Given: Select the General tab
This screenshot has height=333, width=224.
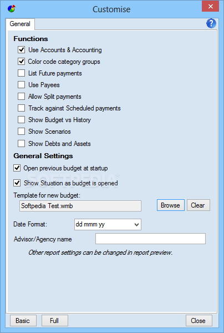Looking at the screenshot, I should click(20, 24).
